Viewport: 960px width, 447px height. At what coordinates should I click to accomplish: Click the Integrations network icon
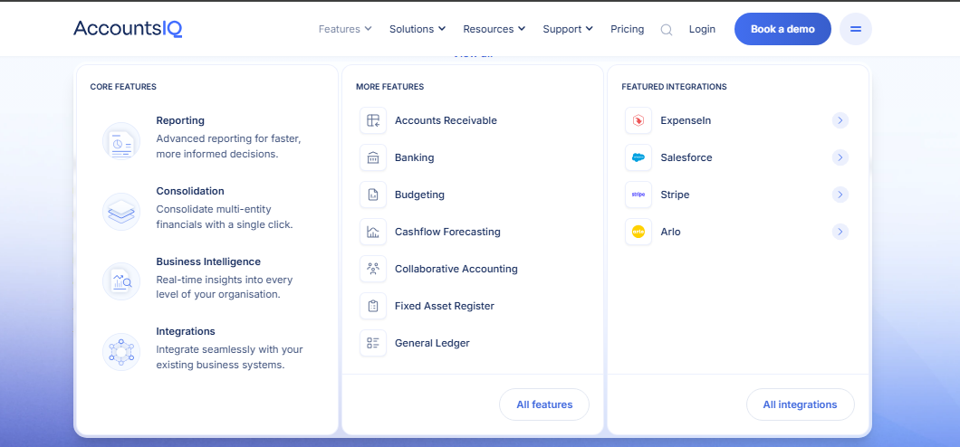coord(121,352)
